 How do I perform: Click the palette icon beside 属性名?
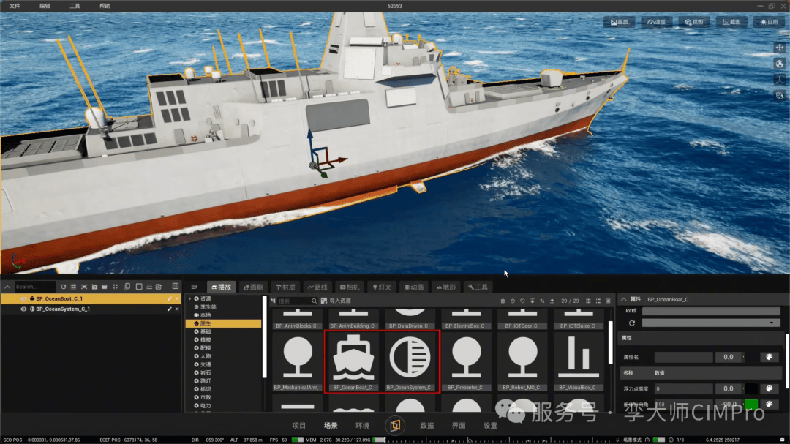(770, 357)
